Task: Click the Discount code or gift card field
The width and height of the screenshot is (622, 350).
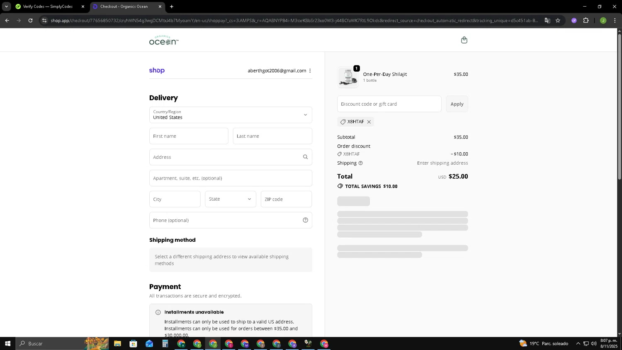Action: pyautogui.click(x=389, y=104)
